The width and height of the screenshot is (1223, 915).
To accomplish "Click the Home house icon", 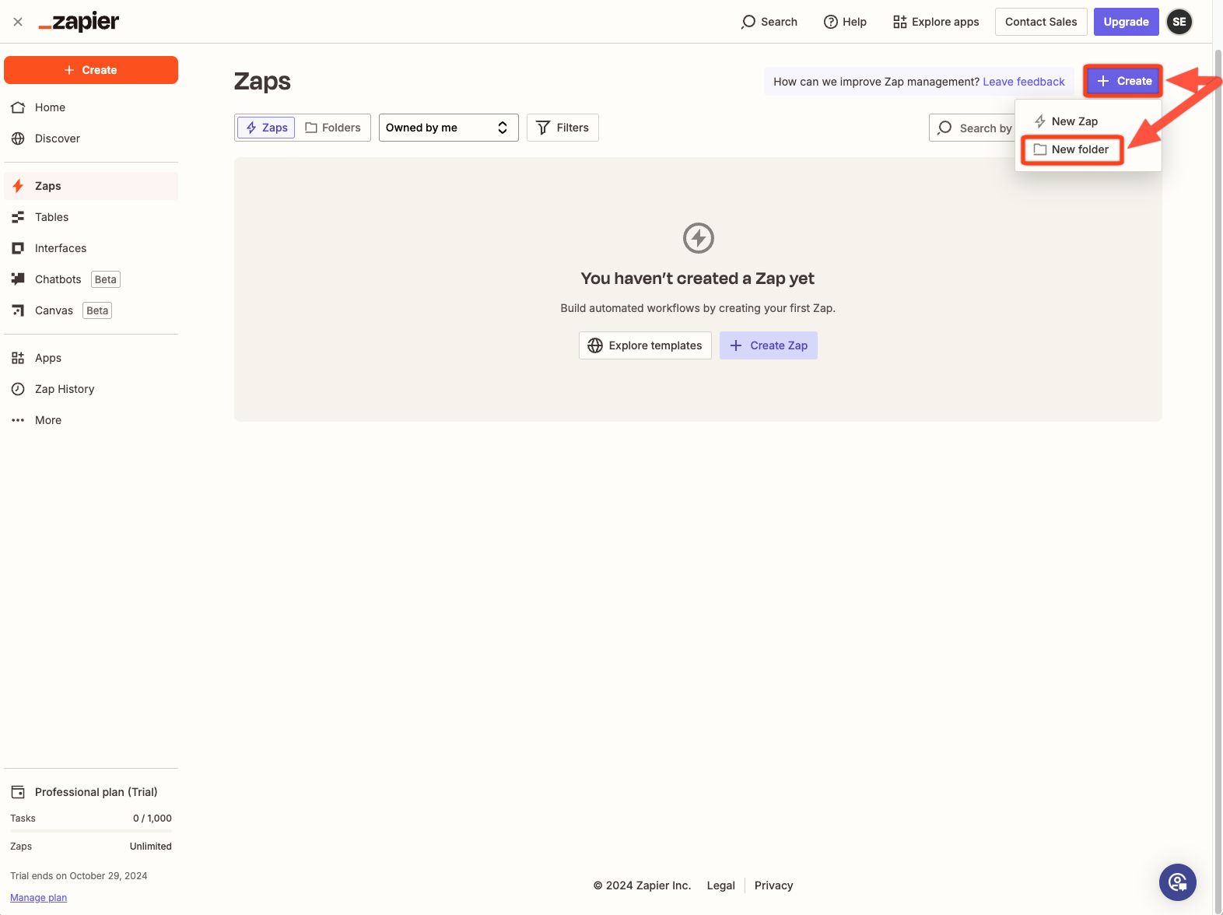I will tap(18, 107).
